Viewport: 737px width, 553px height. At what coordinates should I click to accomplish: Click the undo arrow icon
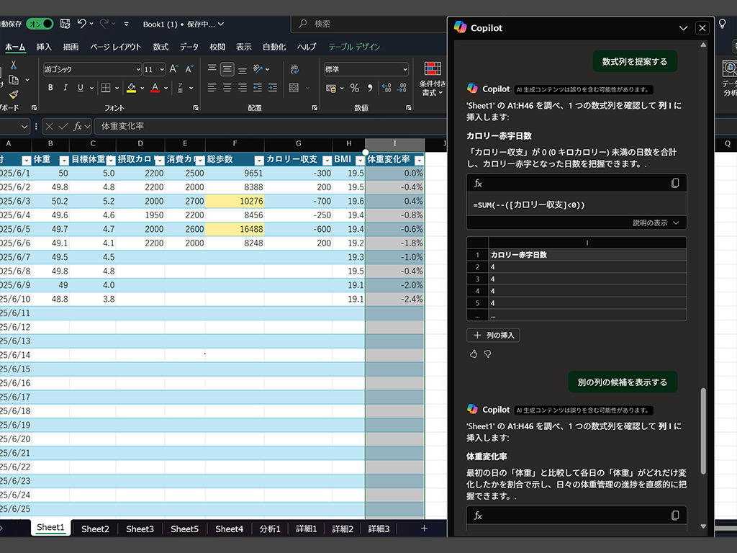[x=82, y=24]
